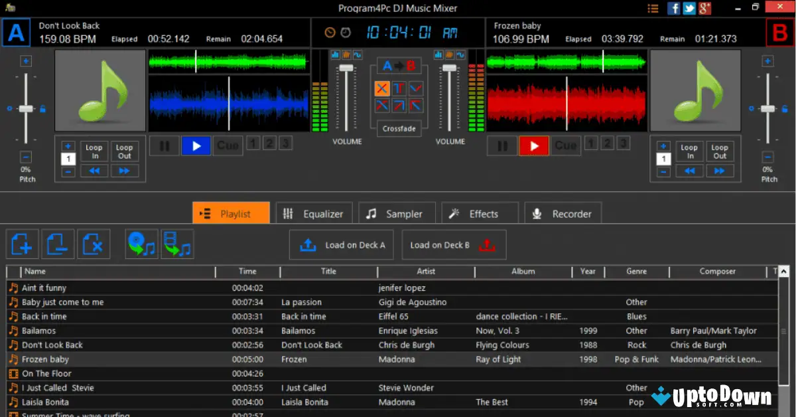Open the Recorder tab
Viewport: 796px width, 417px height.
click(563, 213)
